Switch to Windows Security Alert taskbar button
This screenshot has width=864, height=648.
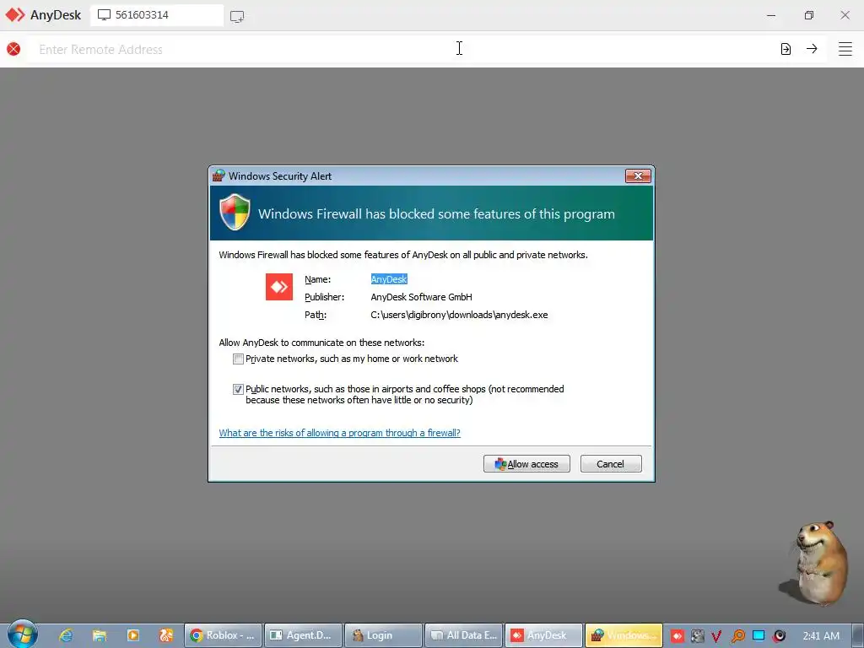click(x=624, y=635)
